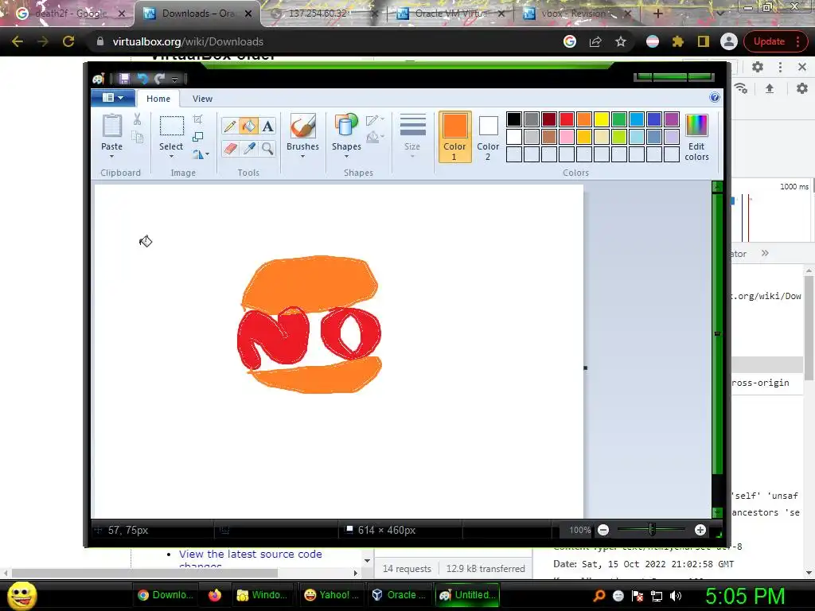Image resolution: width=815 pixels, height=611 pixels.
Task: Click the Edit colors rainbow icon
Action: tap(696, 126)
